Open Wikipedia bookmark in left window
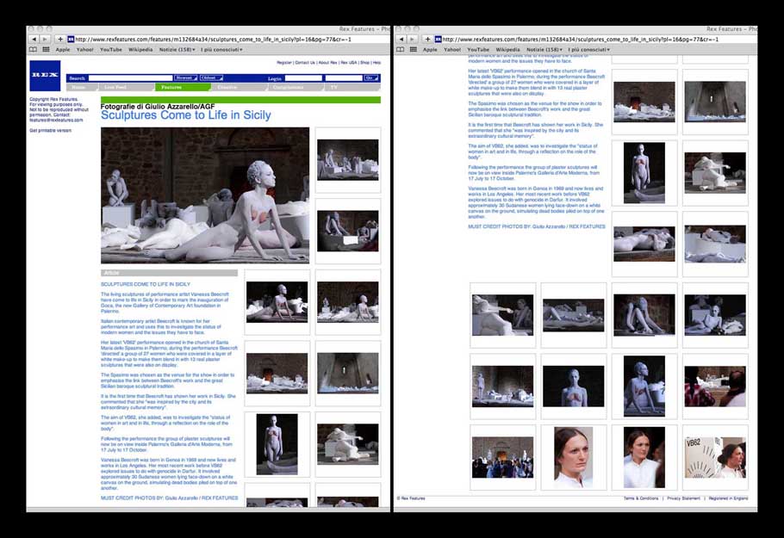 pos(140,49)
